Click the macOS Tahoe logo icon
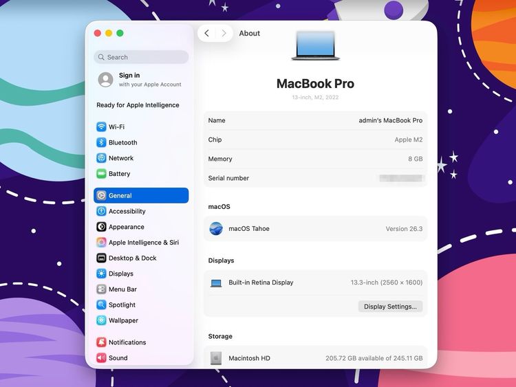Image resolution: width=516 pixels, height=387 pixels. [x=216, y=228]
